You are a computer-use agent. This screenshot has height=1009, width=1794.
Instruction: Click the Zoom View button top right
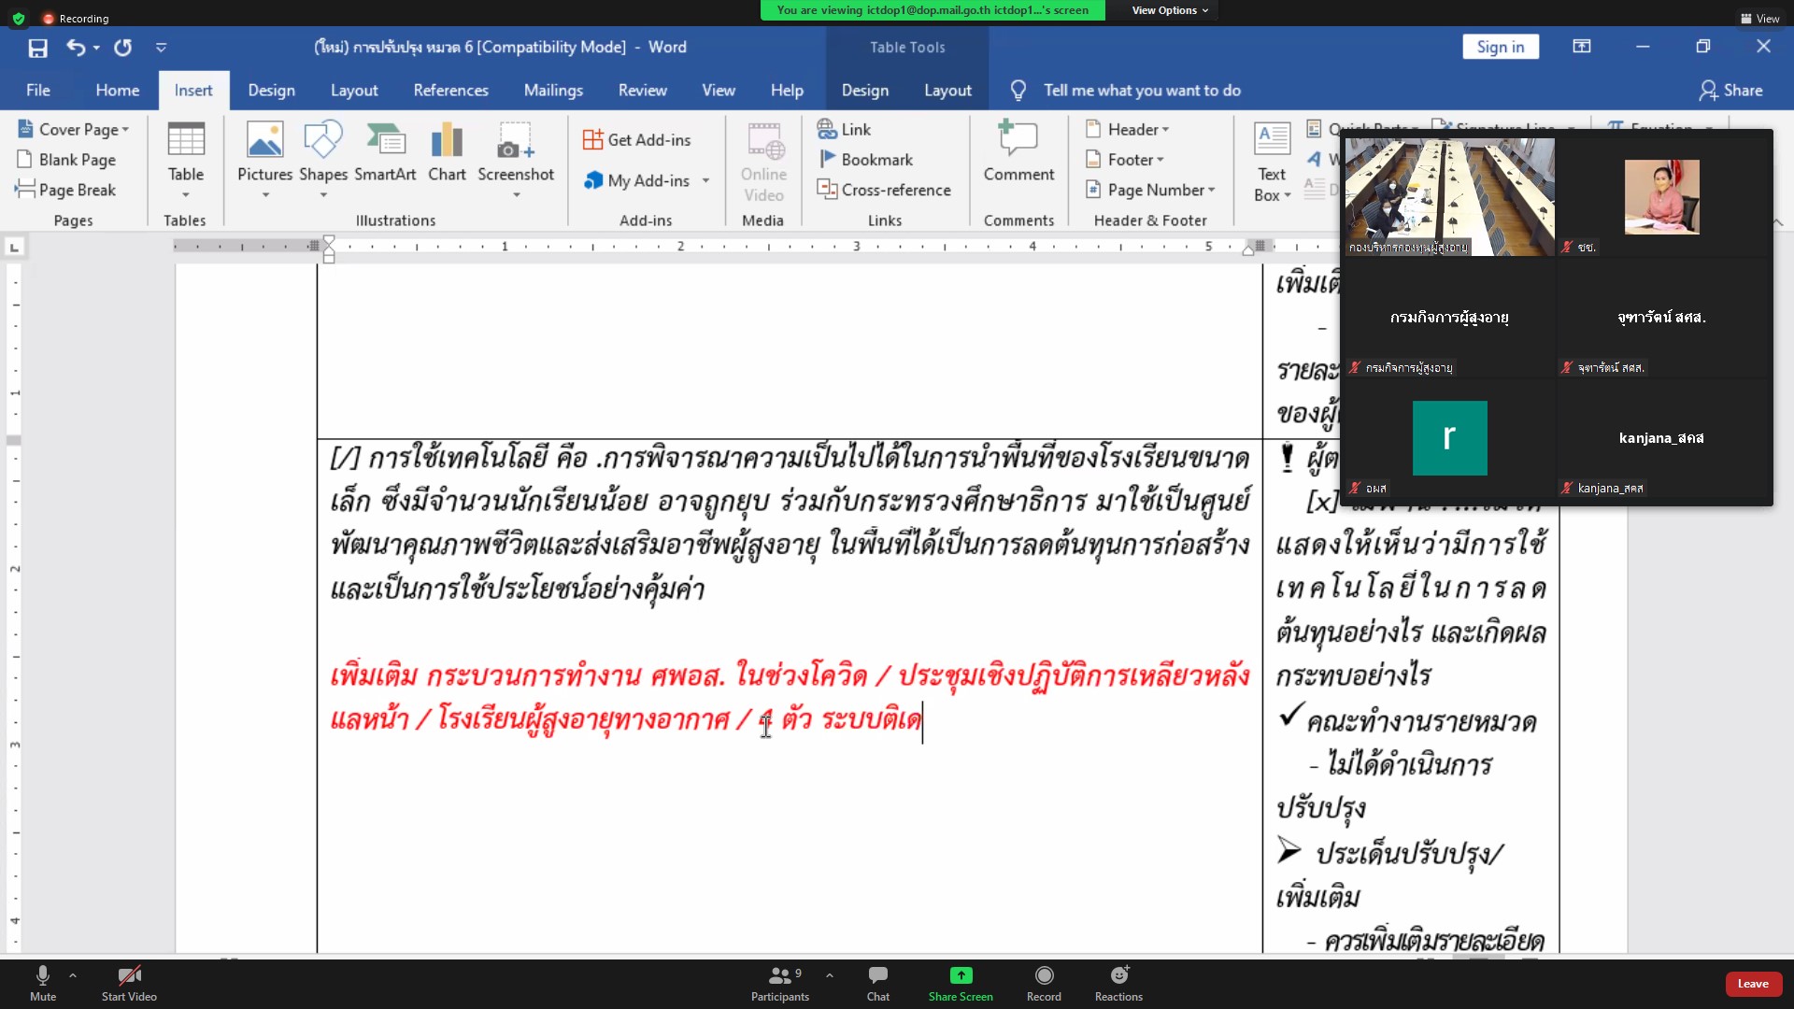coord(1759,19)
